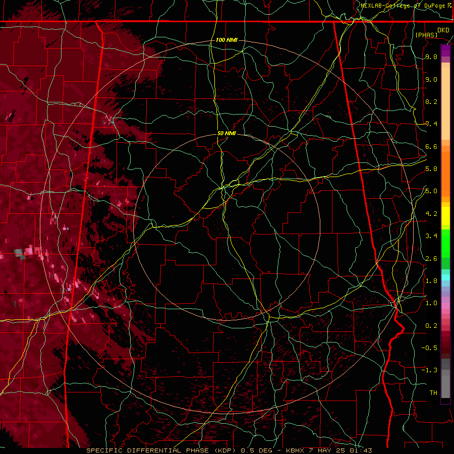
Task: Click the -0.5 scale value
Action: pos(429,348)
